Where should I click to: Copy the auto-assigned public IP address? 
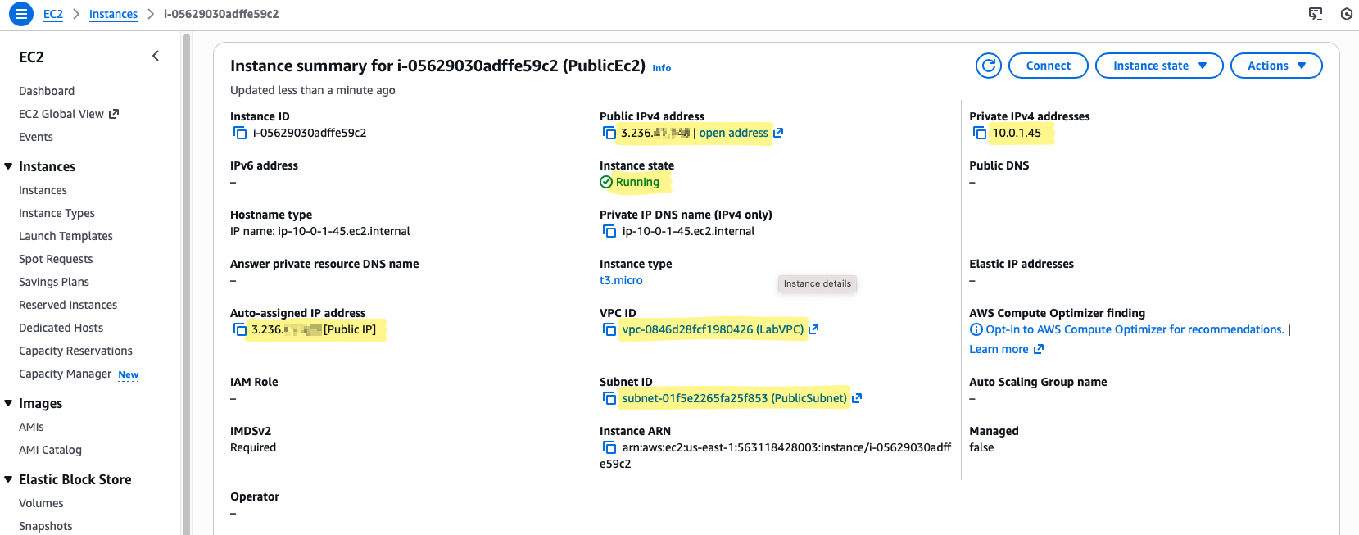240,329
